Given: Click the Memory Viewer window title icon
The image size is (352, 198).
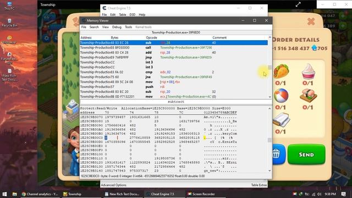Looking at the screenshot, I should (x=84, y=20).
